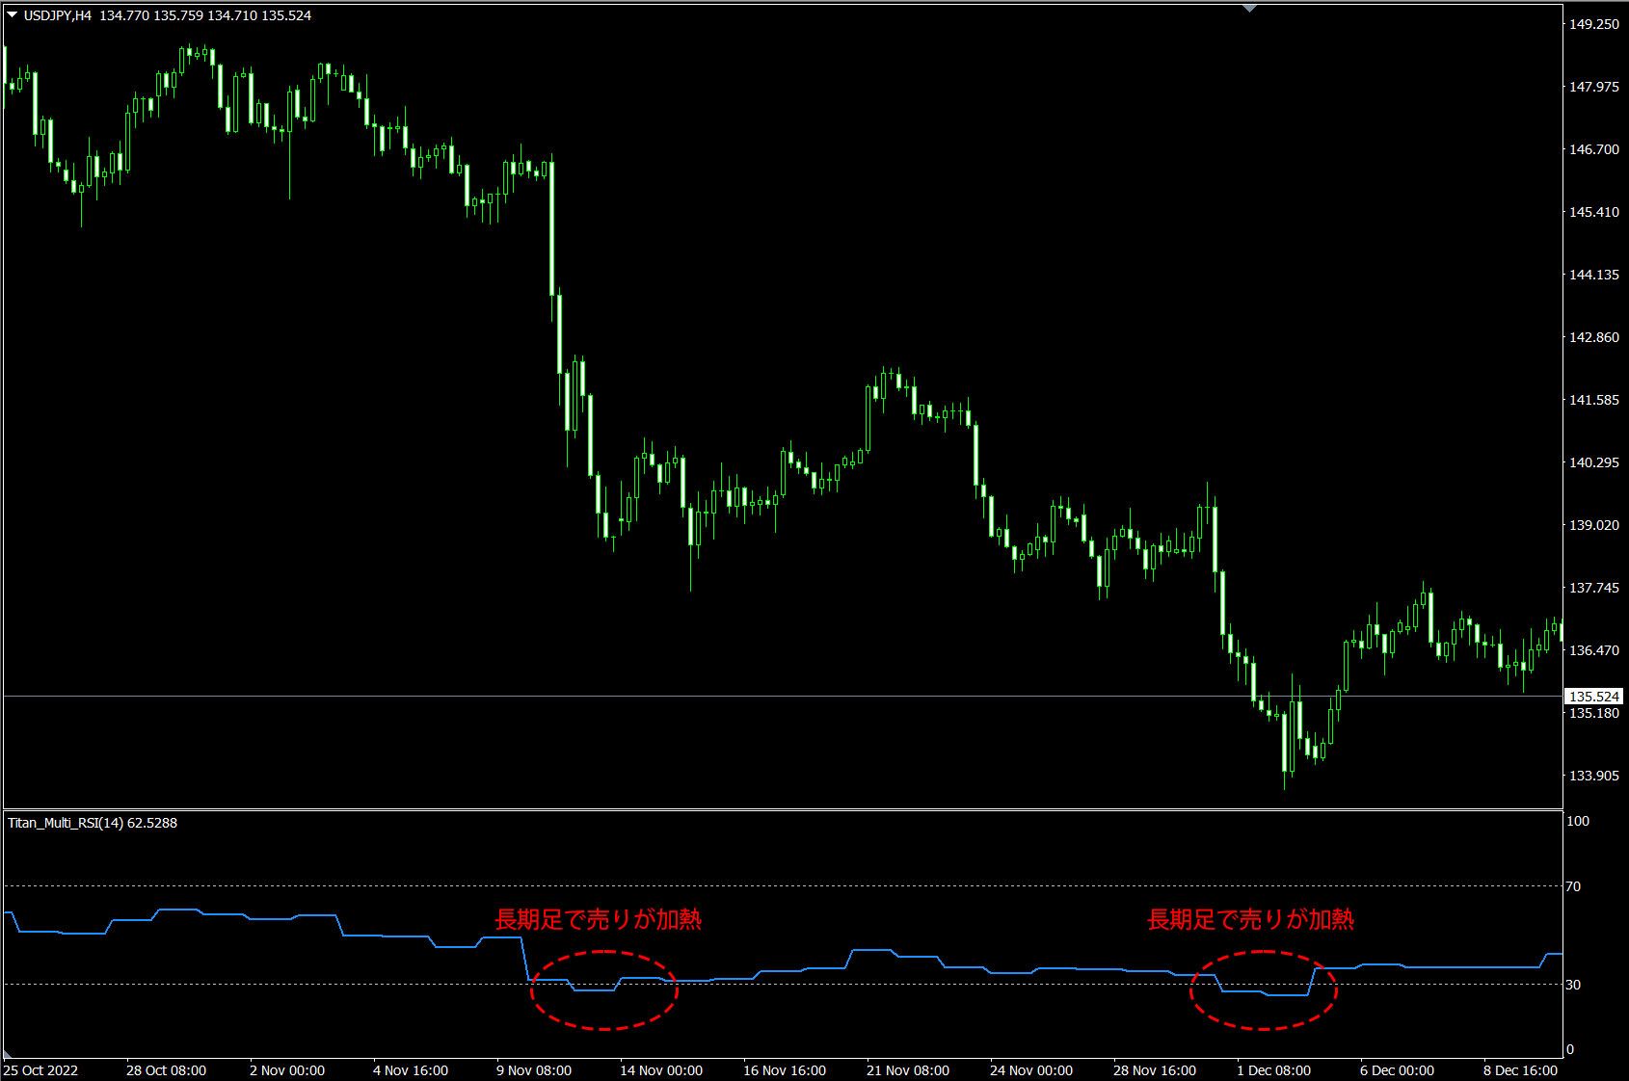Click the red Japanese text label above the mid-November ellipse
The height and width of the screenshot is (1081, 1629).
(x=598, y=920)
